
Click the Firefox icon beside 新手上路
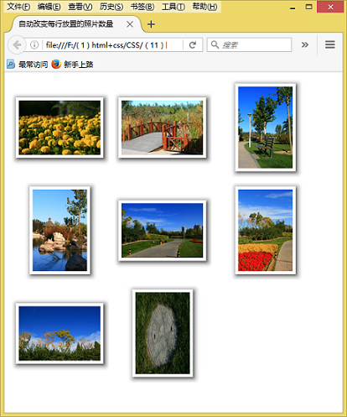[x=56, y=65]
